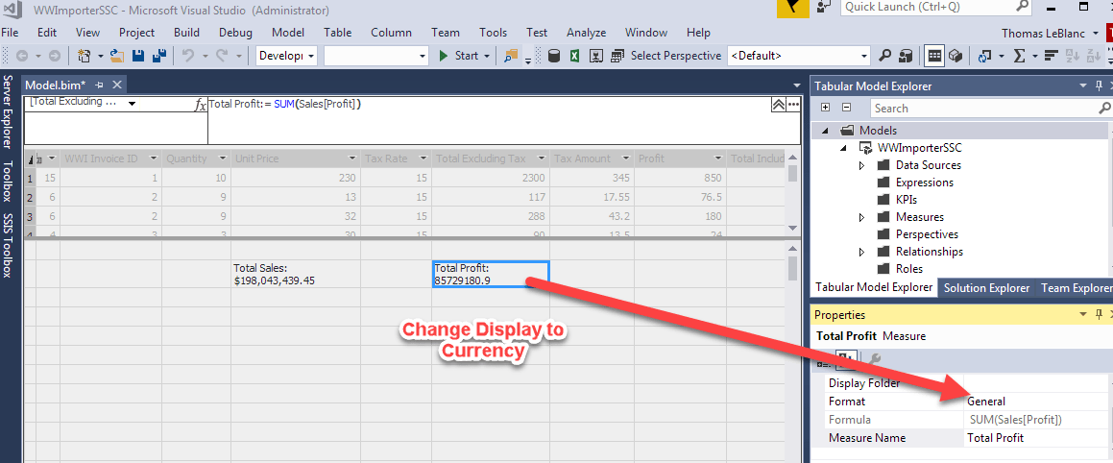The image size is (1113, 463).
Task: Open the measure selector dropdown Total Excluding
Action: pos(132,105)
